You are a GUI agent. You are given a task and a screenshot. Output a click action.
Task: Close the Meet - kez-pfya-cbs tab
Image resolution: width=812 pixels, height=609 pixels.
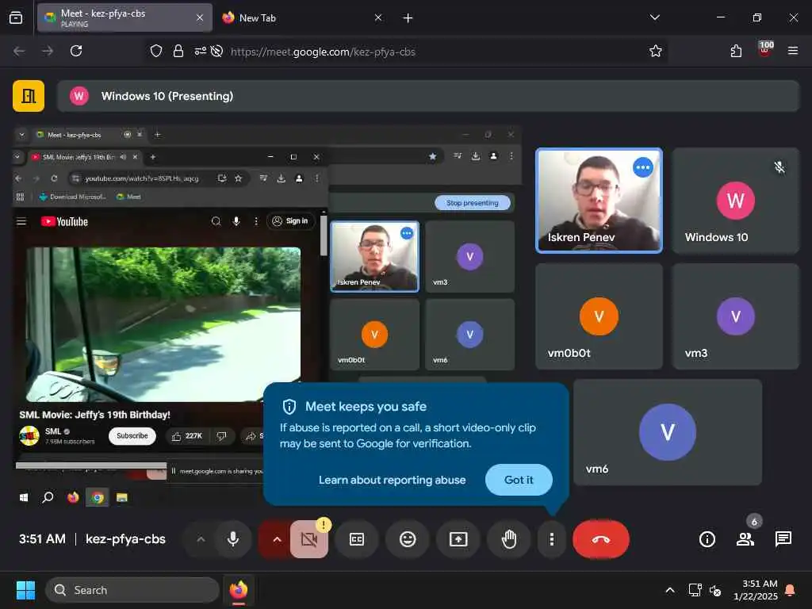[x=200, y=17]
